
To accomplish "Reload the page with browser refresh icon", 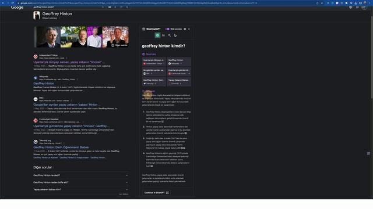I will [13, 3].
